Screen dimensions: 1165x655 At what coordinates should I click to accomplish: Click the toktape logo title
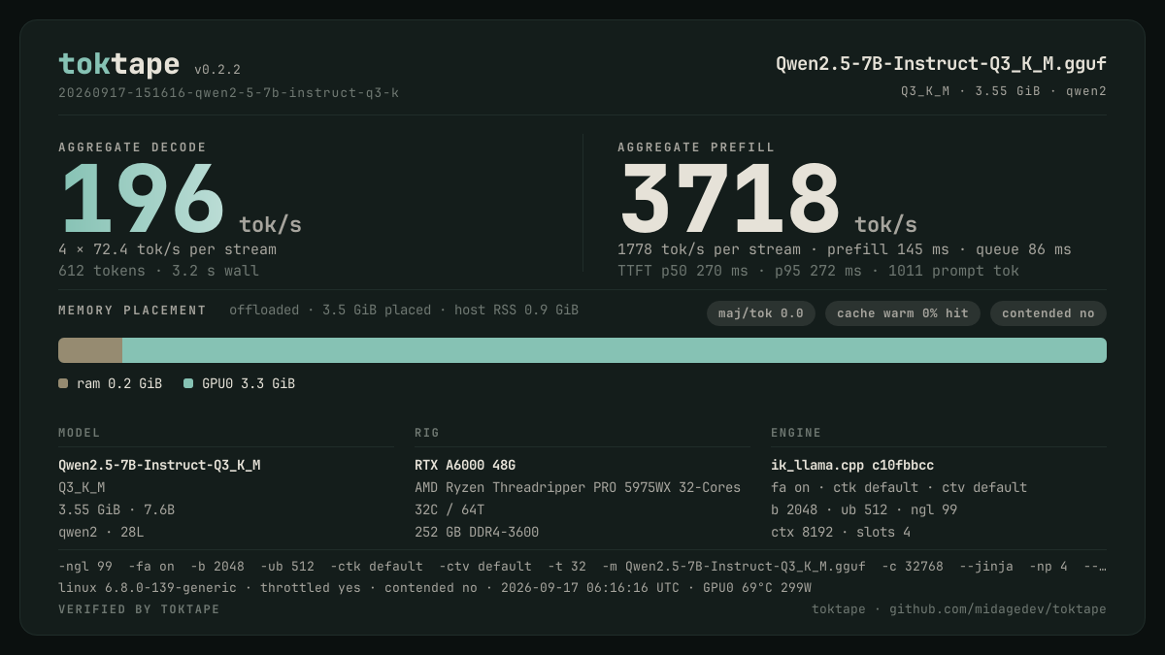point(118,64)
